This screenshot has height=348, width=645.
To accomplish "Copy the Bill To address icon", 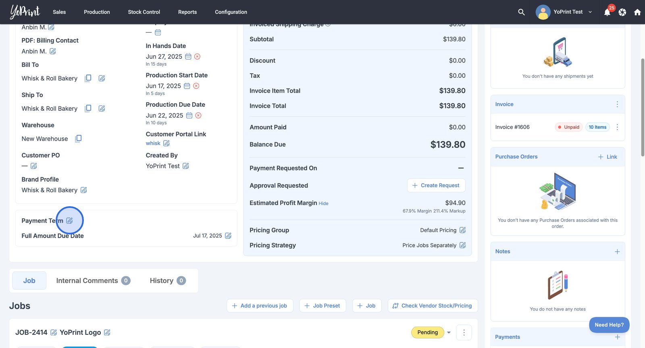I will (x=88, y=78).
